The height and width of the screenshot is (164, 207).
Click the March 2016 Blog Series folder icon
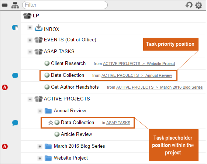48,146
